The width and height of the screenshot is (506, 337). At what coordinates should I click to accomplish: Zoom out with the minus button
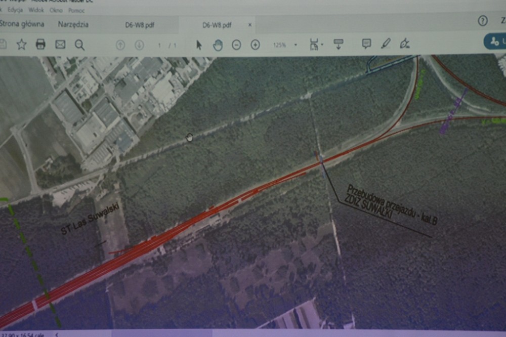(236, 45)
